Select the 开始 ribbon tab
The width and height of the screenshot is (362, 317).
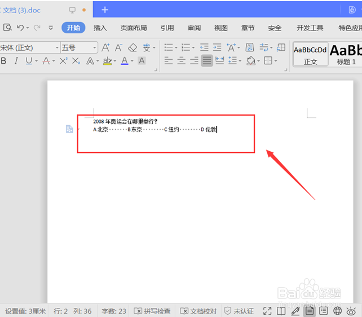(73, 28)
